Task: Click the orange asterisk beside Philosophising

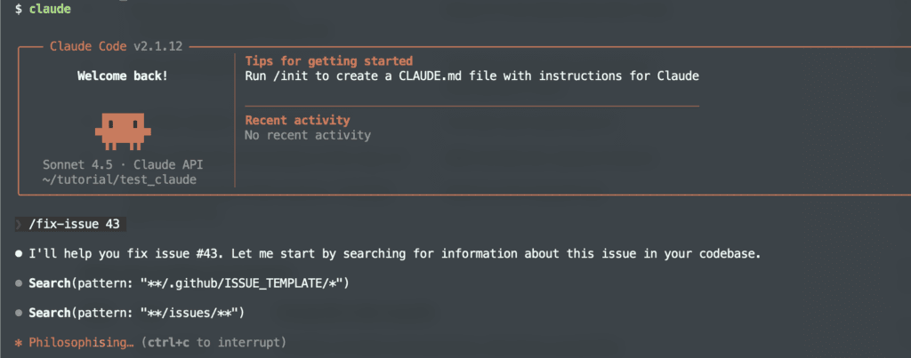Action: 19,342
